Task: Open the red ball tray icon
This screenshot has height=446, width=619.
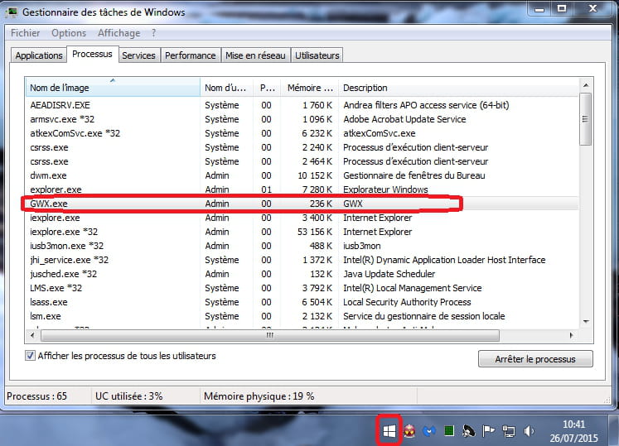Action: [x=409, y=431]
